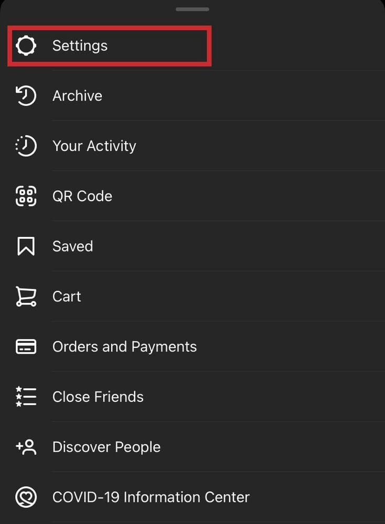Open the Close Friends list
This screenshot has height=524, width=385.
pyautogui.click(x=98, y=397)
